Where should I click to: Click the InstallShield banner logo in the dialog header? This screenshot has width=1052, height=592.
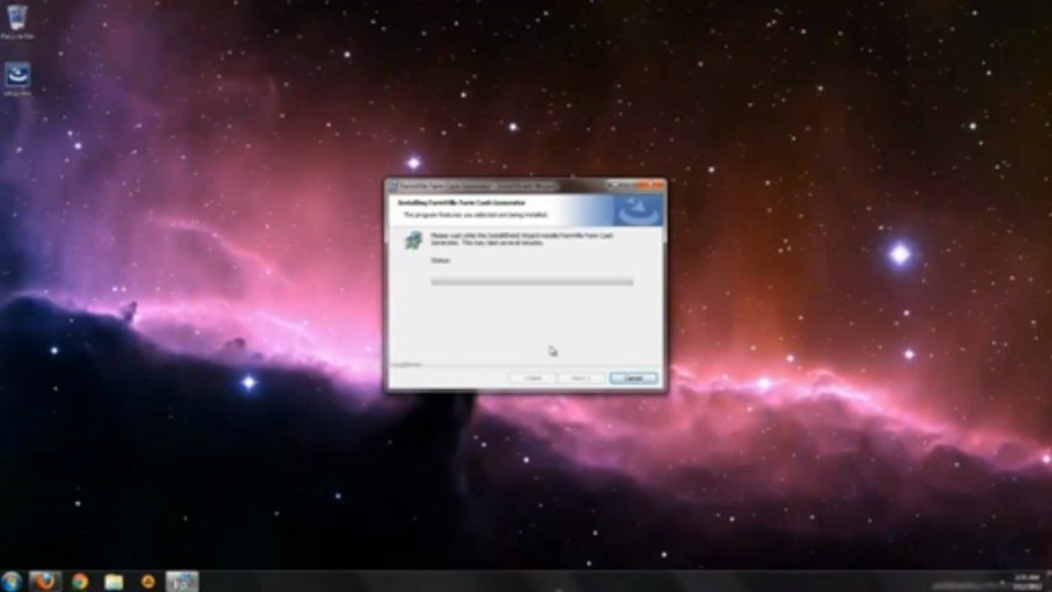tap(638, 210)
